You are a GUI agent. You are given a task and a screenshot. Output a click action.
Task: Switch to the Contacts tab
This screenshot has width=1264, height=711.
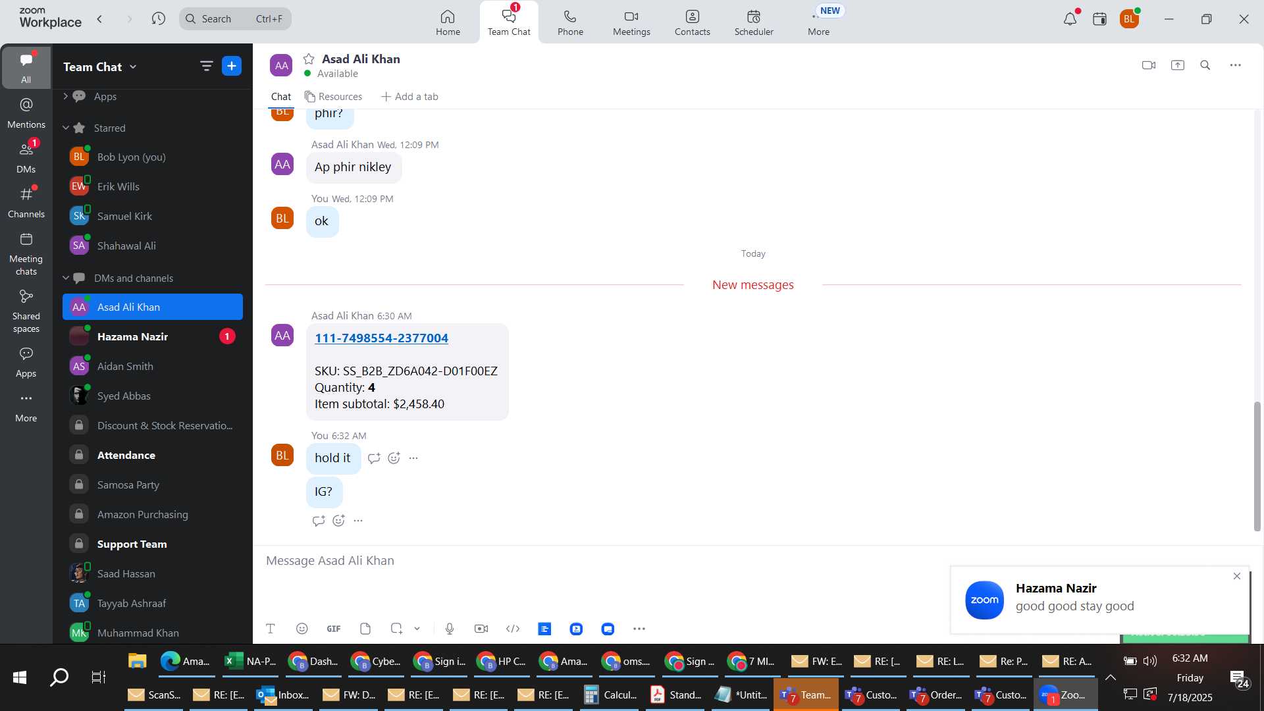[x=693, y=22]
